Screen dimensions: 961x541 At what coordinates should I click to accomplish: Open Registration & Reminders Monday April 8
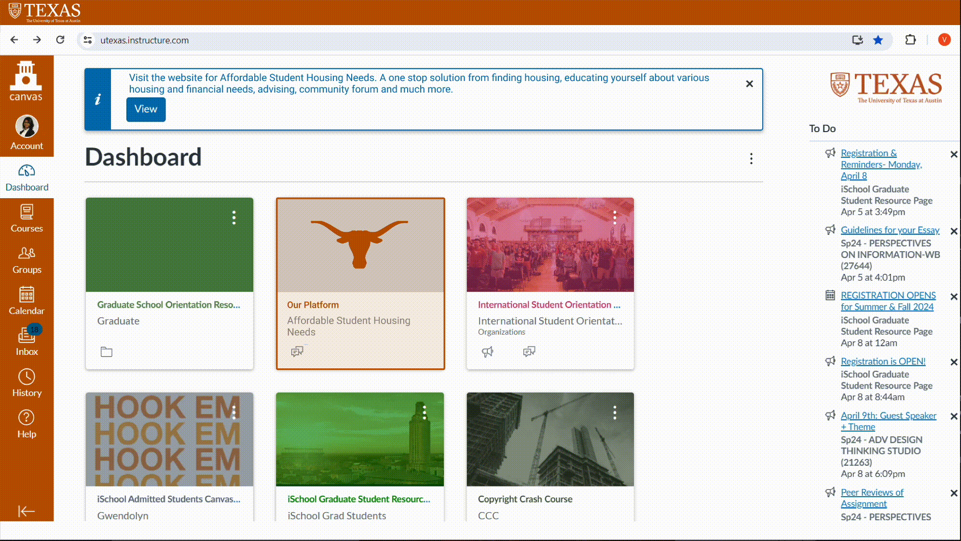tap(881, 164)
